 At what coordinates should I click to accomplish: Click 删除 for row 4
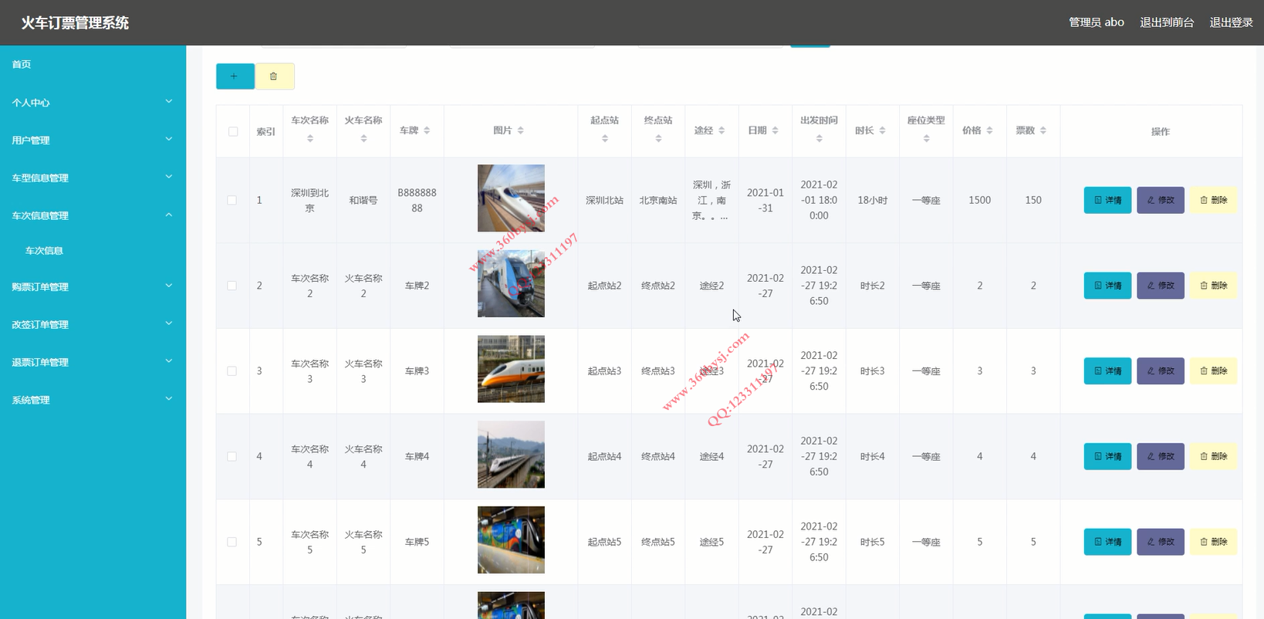(1213, 457)
